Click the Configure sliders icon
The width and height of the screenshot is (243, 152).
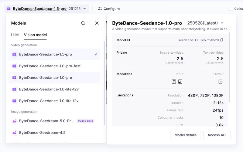pos(100,9)
